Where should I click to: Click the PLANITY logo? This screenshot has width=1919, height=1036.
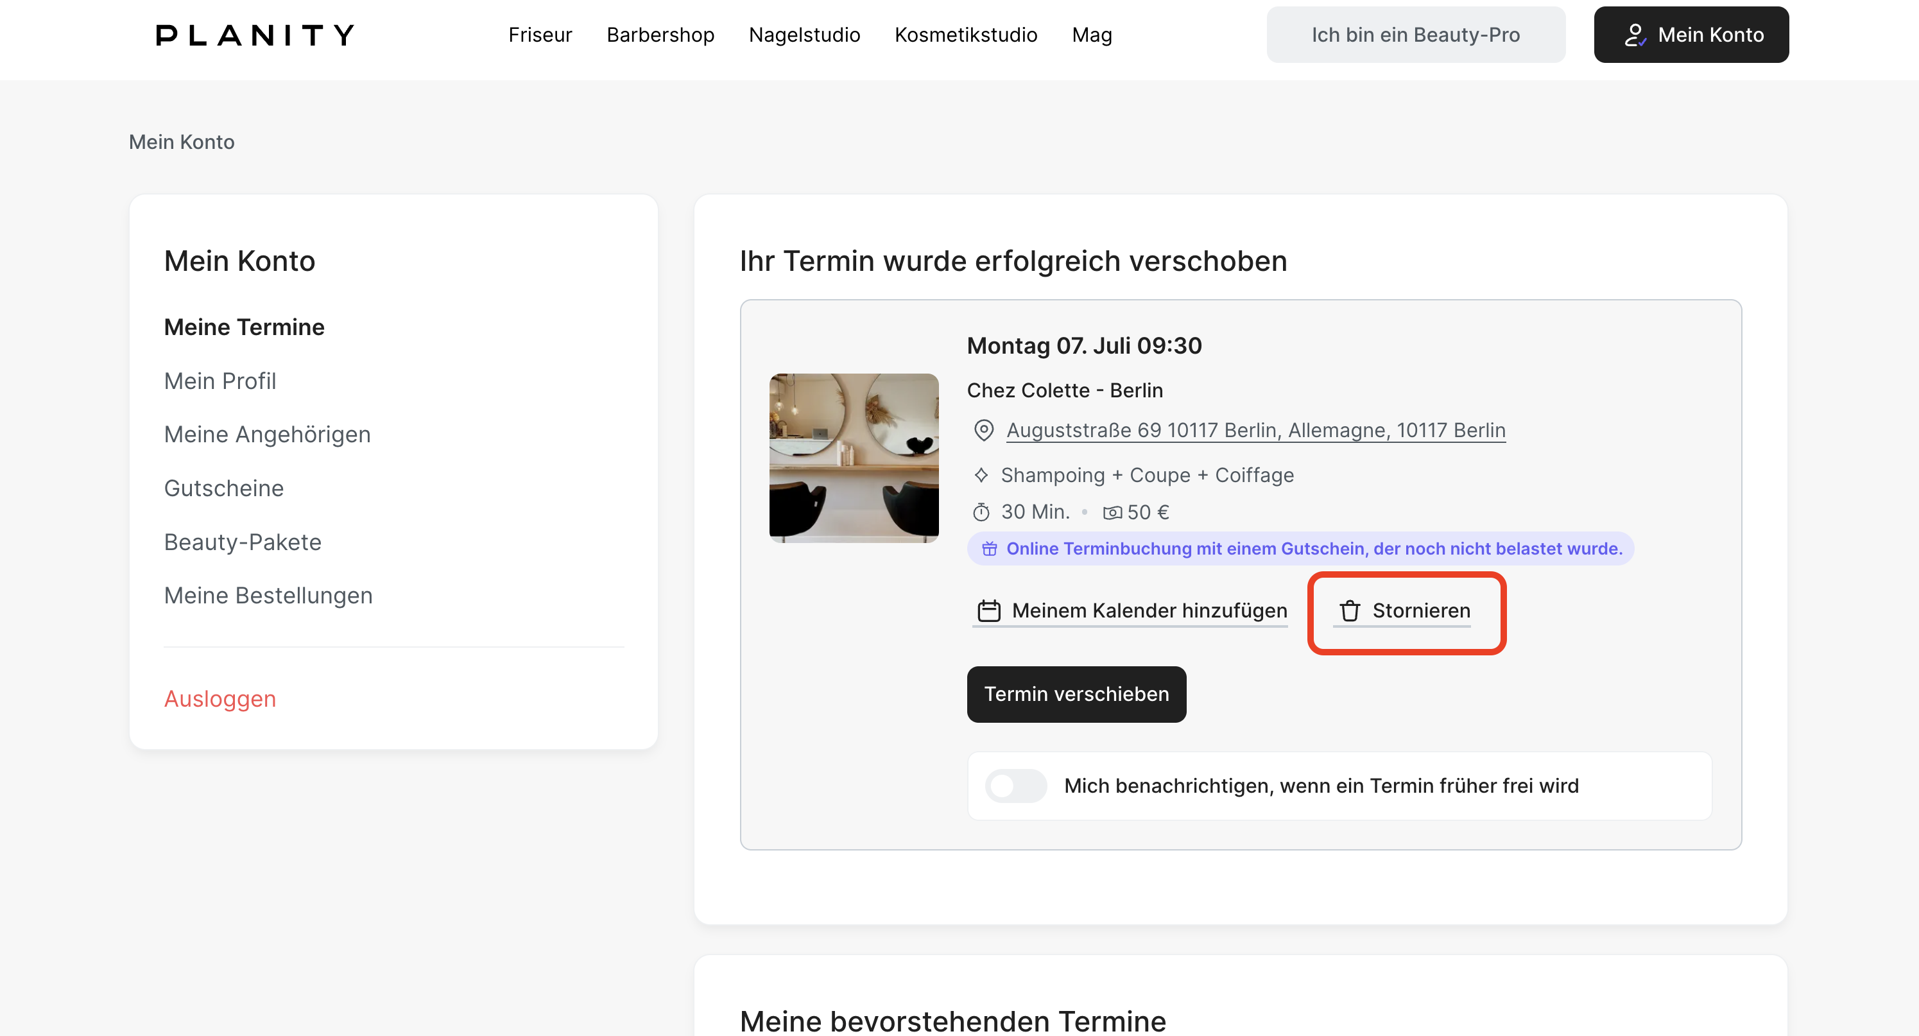(x=255, y=35)
